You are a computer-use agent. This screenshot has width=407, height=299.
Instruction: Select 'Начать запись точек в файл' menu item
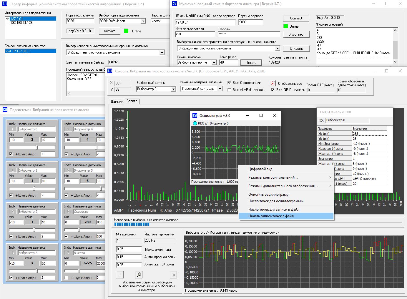pos(271,216)
